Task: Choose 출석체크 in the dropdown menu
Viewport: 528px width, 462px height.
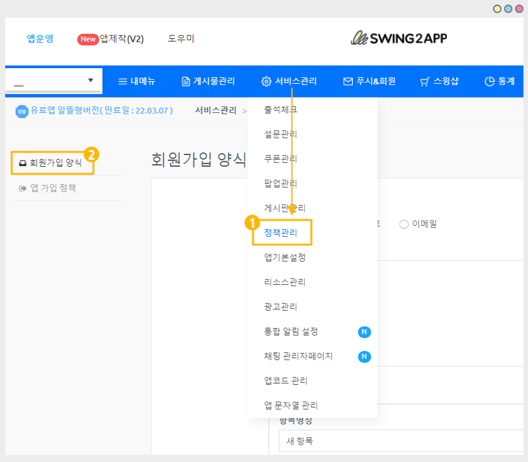Action: pos(280,110)
